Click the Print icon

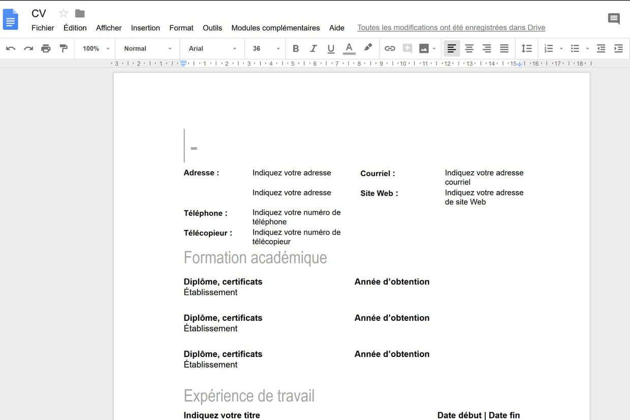[46, 49]
